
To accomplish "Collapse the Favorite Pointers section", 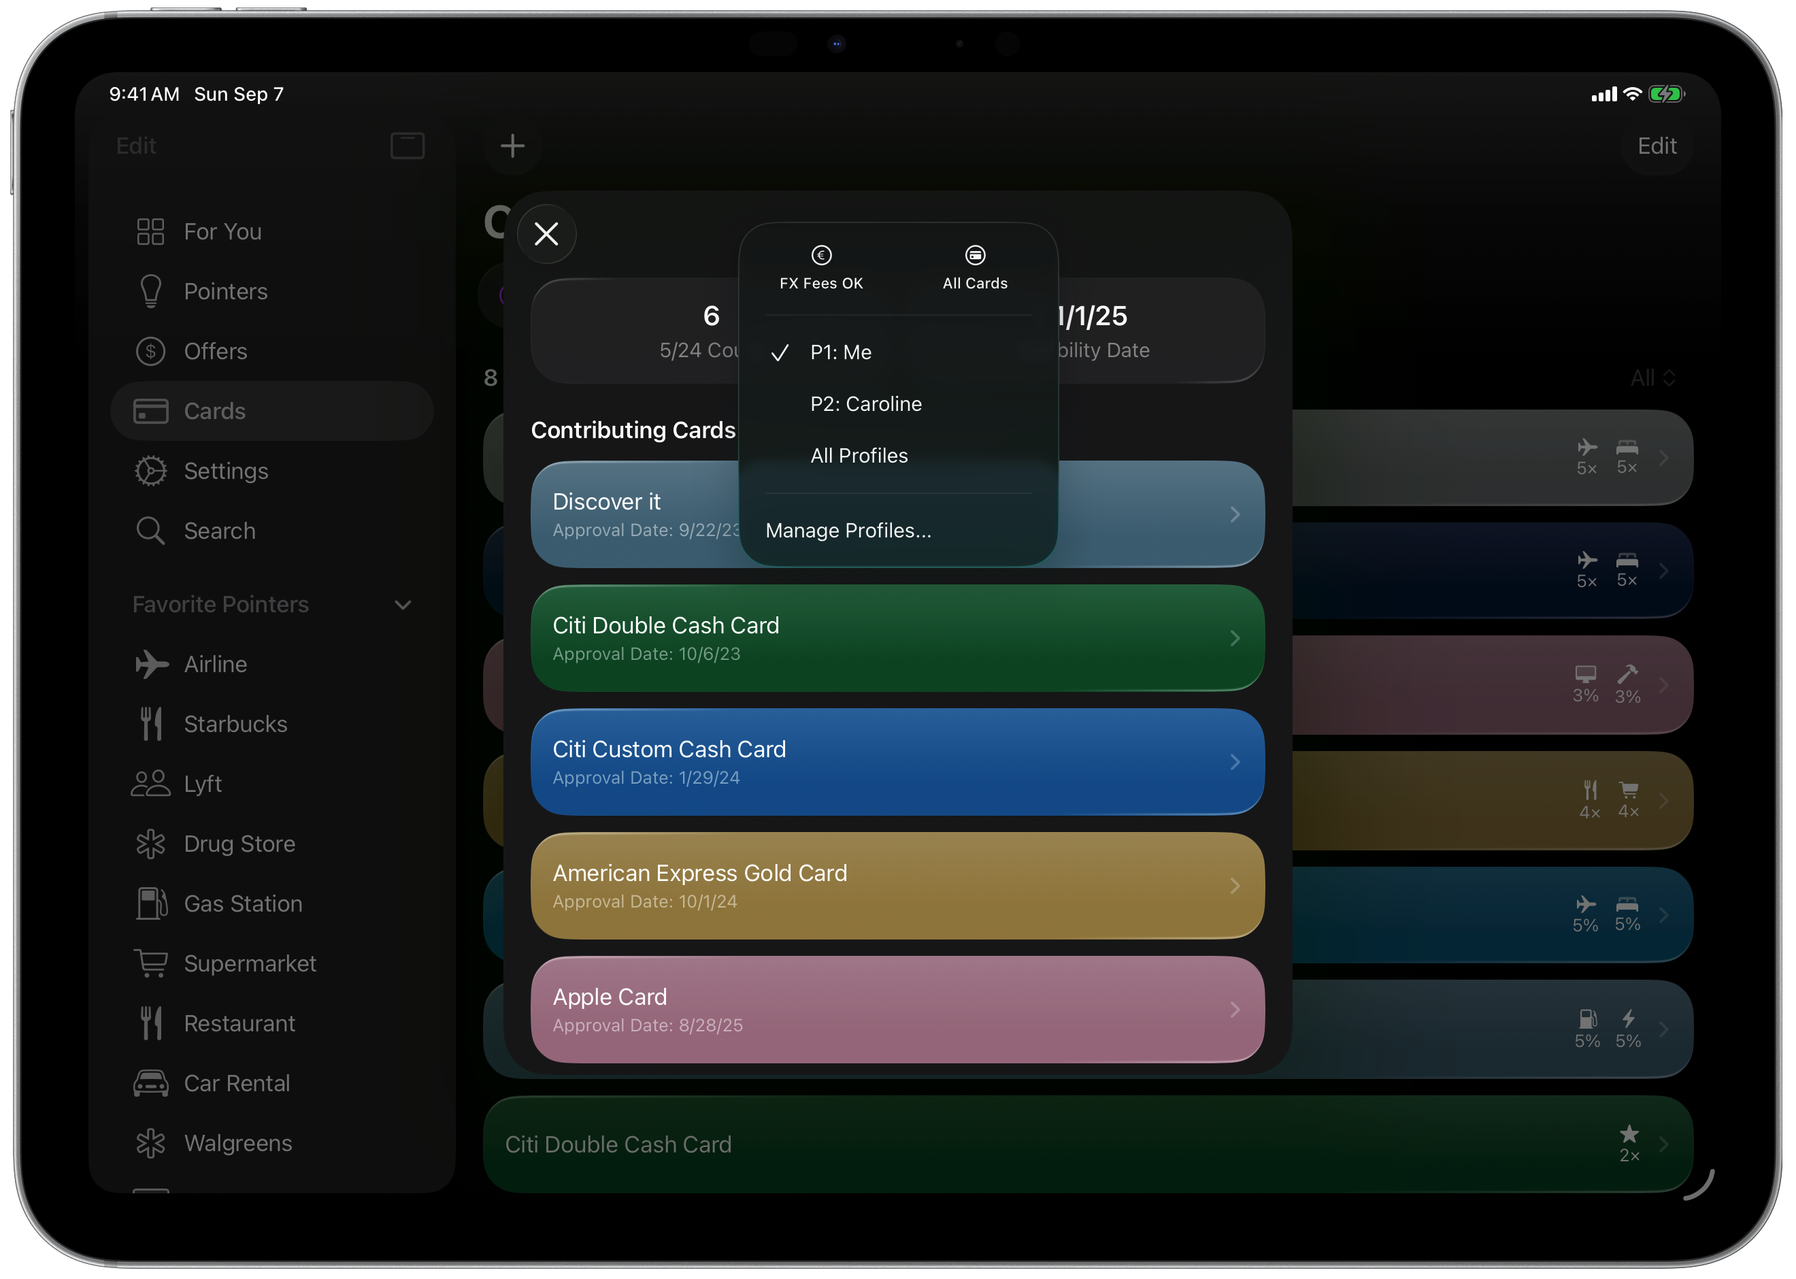I will 403,605.
